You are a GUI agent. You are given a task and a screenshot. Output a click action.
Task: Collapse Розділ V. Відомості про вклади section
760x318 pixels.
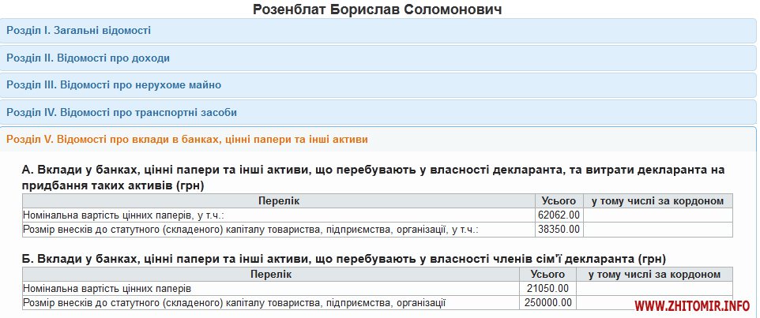pyautogui.click(x=186, y=139)
